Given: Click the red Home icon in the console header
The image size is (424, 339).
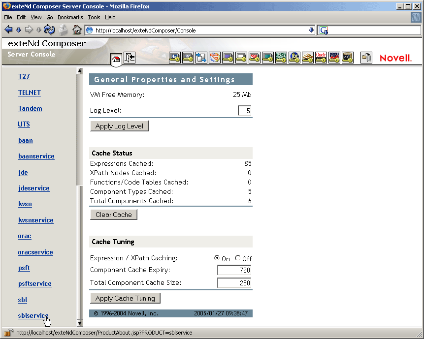Looking at the screenshot, I should tap(116, 59).
